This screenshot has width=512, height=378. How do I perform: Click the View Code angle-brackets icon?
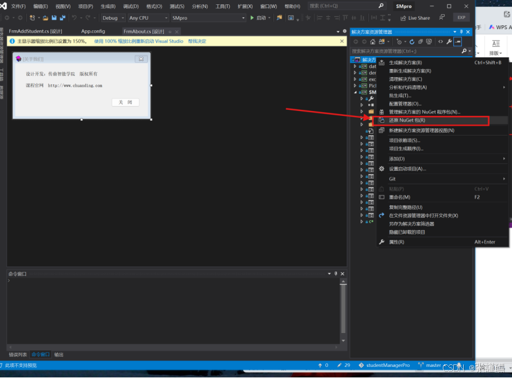440,42
